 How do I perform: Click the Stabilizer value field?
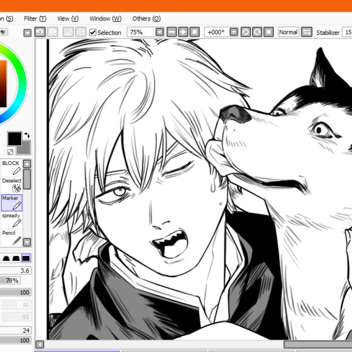[x=347, y=32]
